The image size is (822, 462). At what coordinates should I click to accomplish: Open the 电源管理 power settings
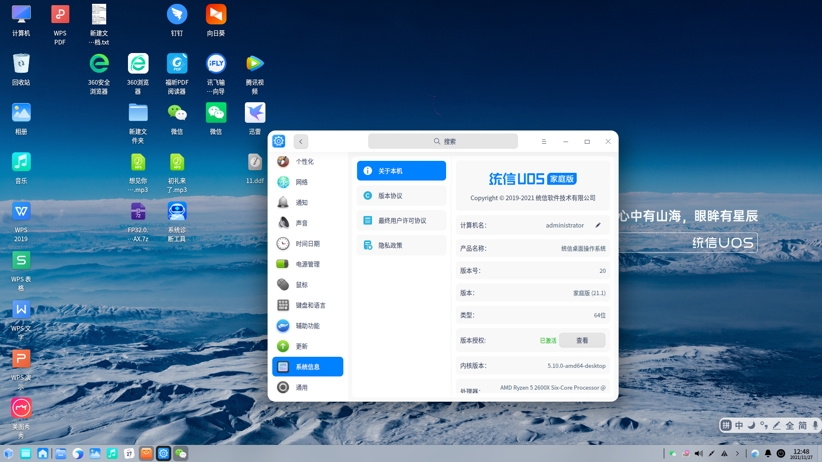point(307,264)
